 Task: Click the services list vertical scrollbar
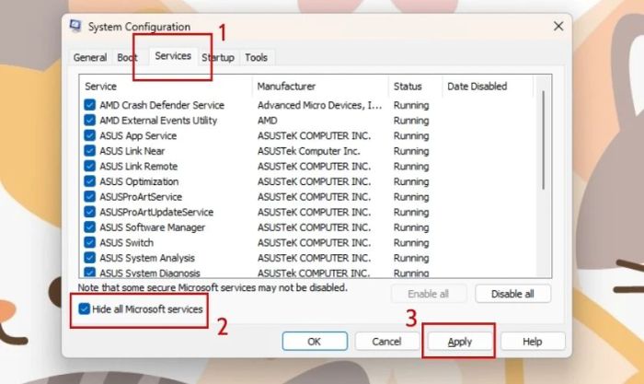[544, 140]
